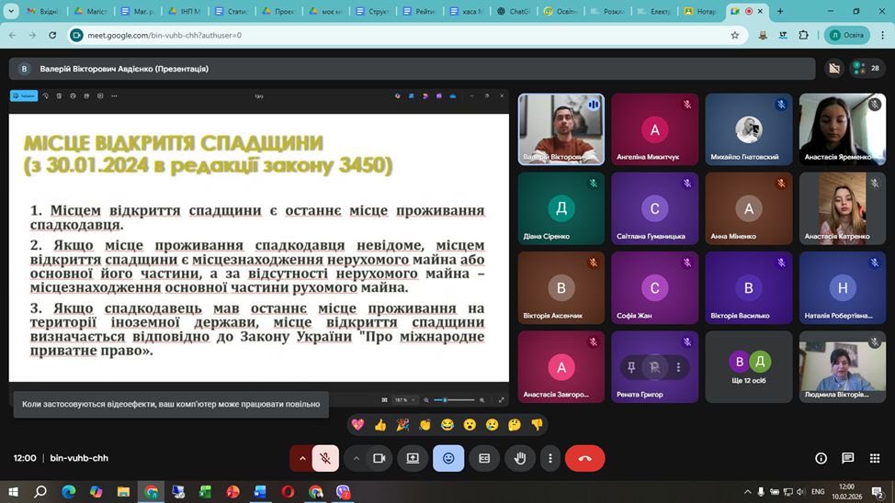Select Анастасія Яременко's video tile
Viewport: 895px width, 503px height.
coord(843,129)
